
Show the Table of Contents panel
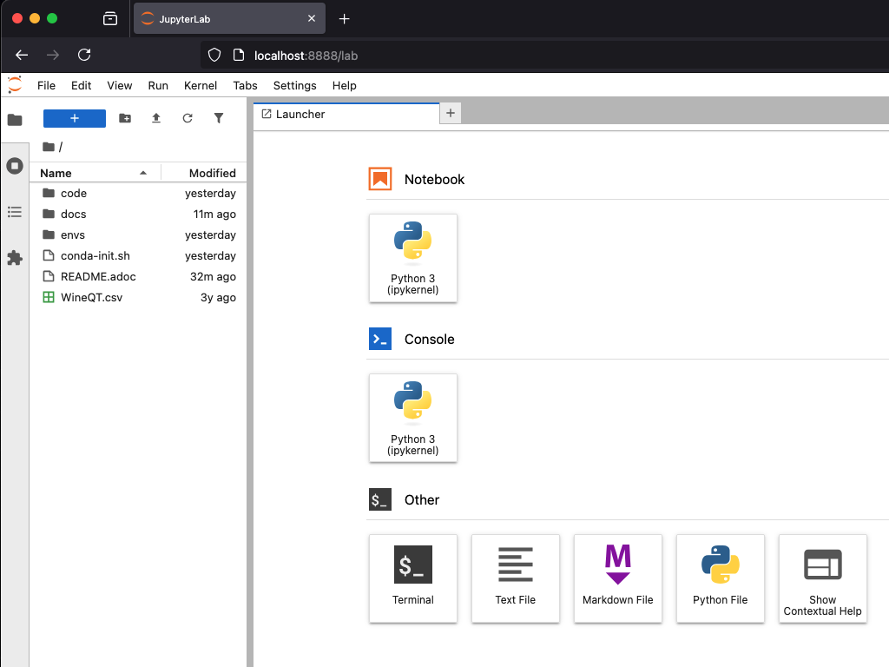coord(15,212)
